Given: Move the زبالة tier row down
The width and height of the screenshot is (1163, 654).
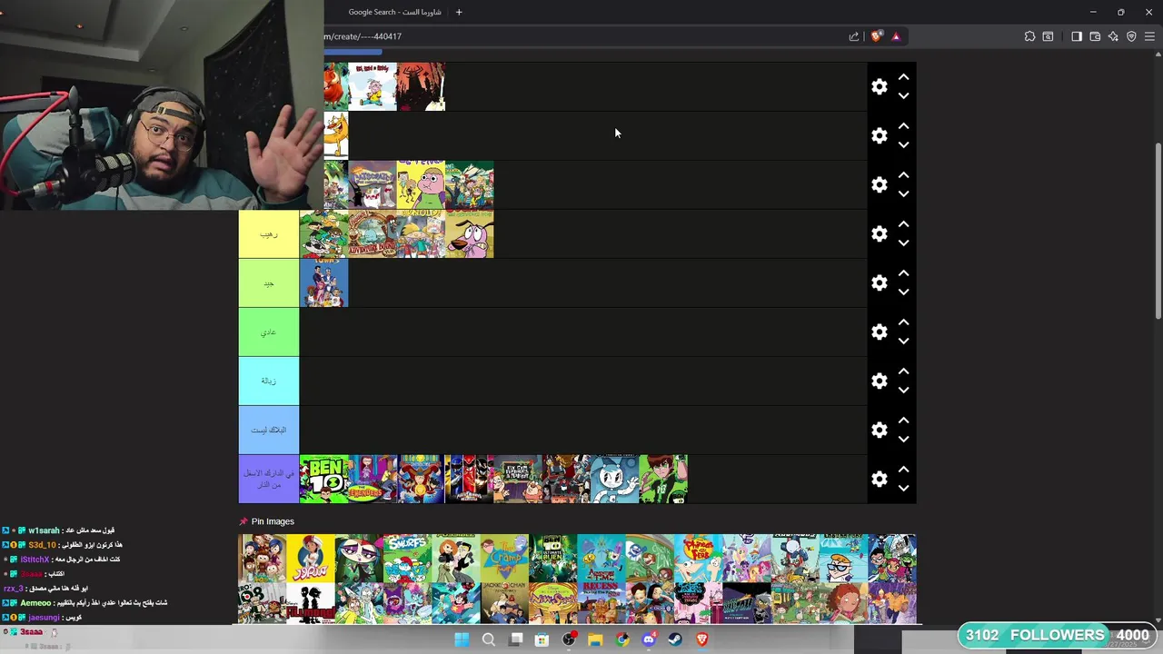Looking at the screenshot, I should pyautogui.click(x=903, y=390).
